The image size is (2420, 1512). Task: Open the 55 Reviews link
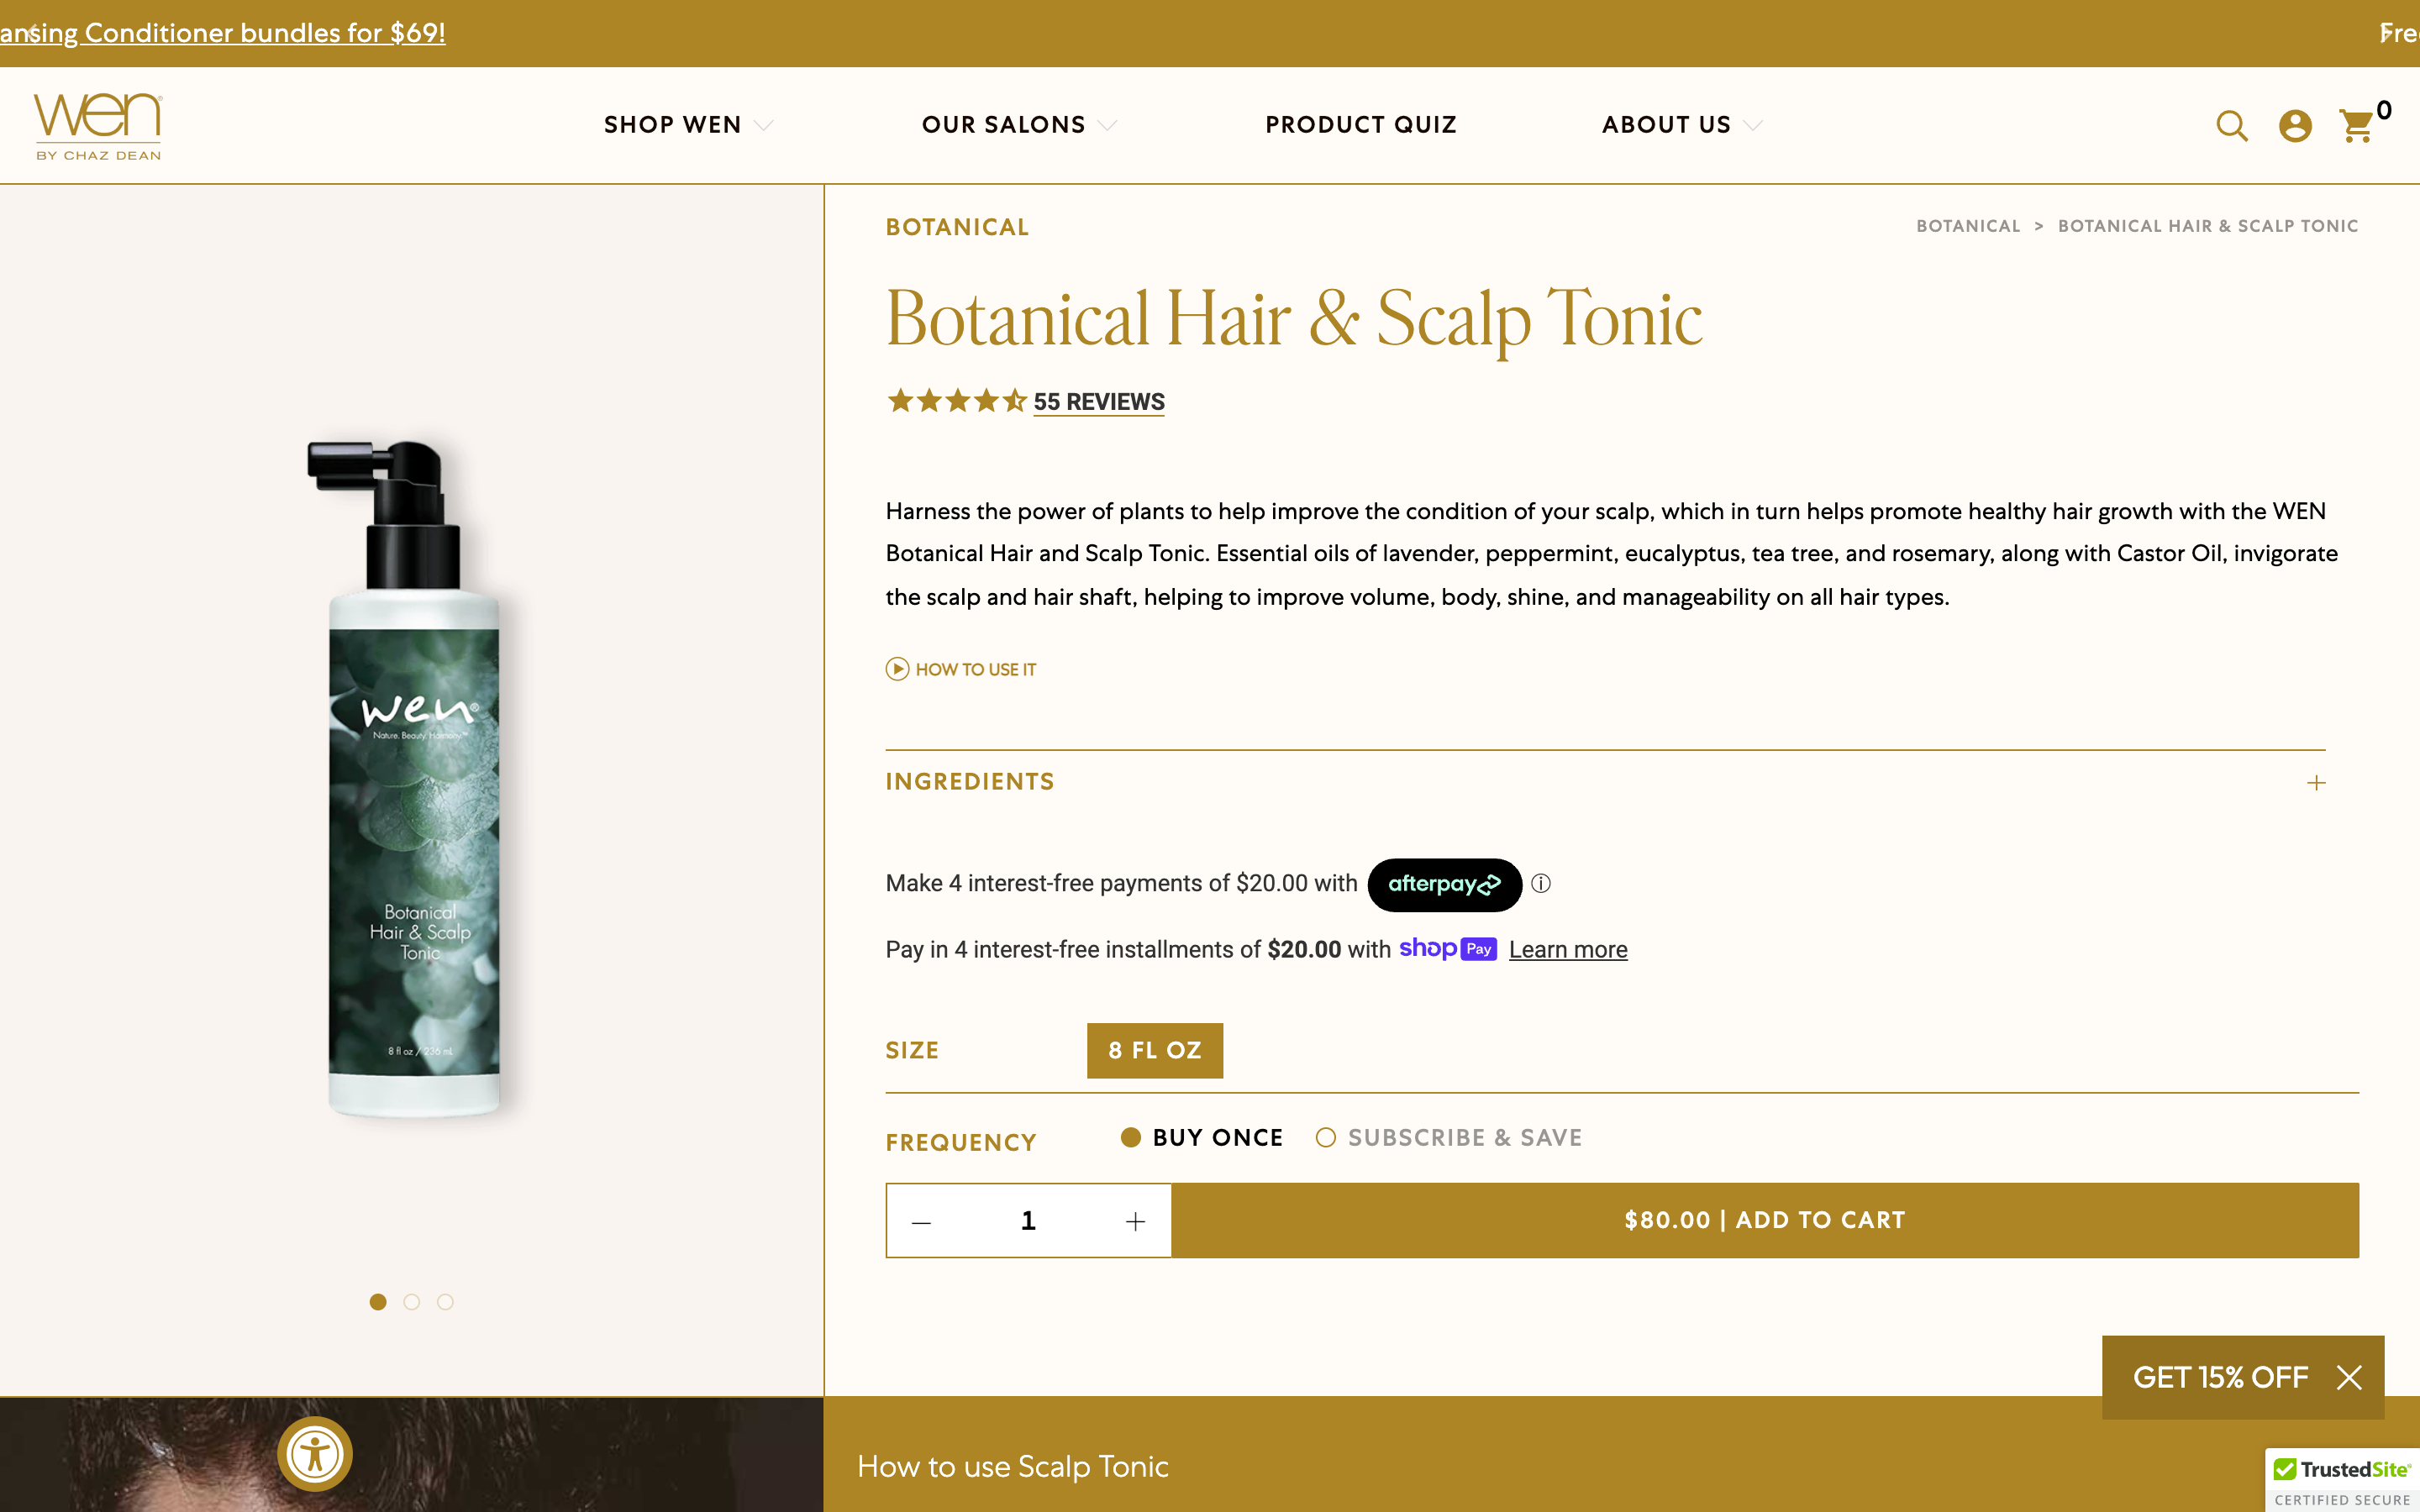[1098, 402]
